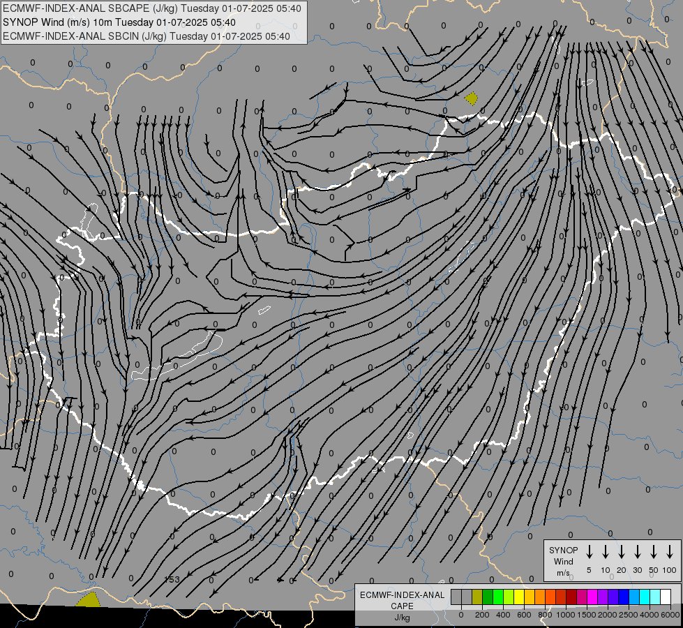Click the 6000 tick label on CAPE scale
This screenshot has width=683, height=628.
tap(670, 615)
